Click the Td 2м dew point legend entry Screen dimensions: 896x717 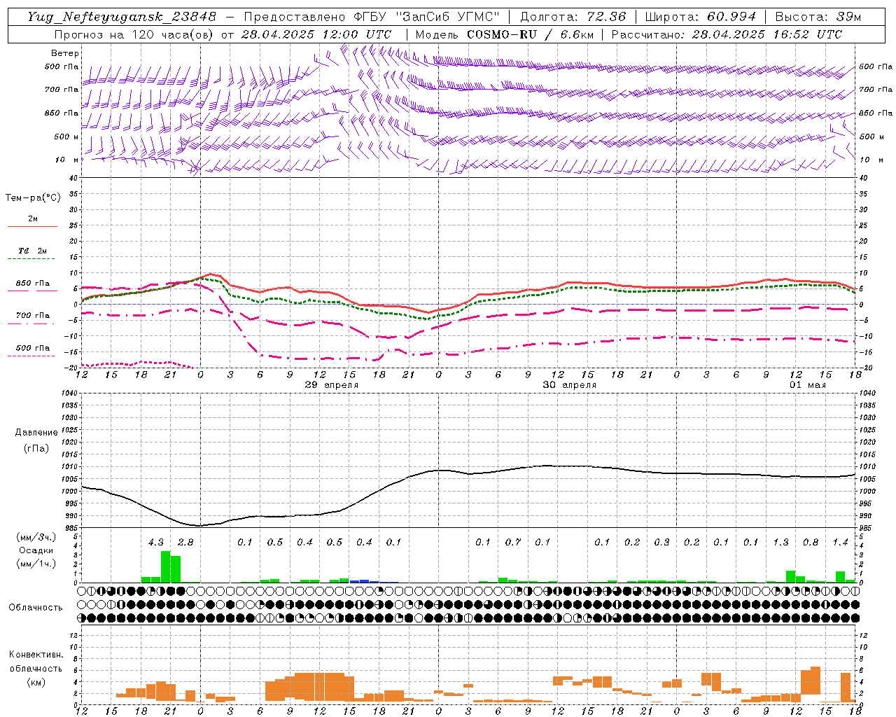33,251
